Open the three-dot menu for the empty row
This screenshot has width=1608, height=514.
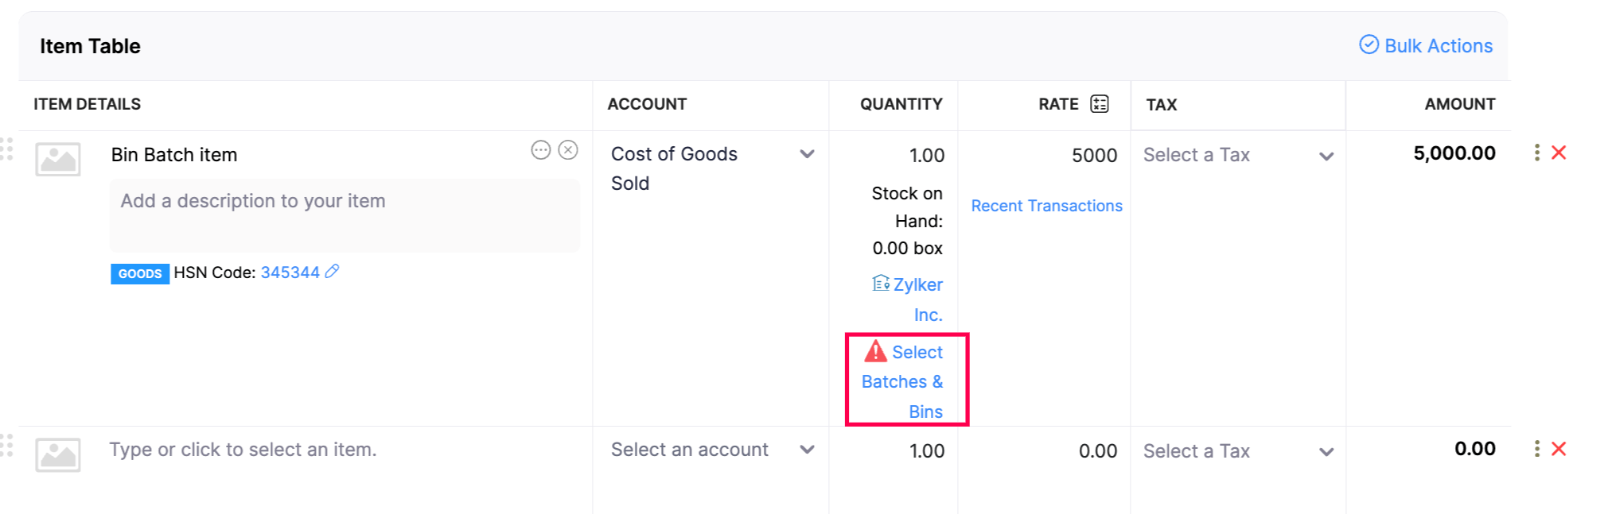(x=1536, y=449)
